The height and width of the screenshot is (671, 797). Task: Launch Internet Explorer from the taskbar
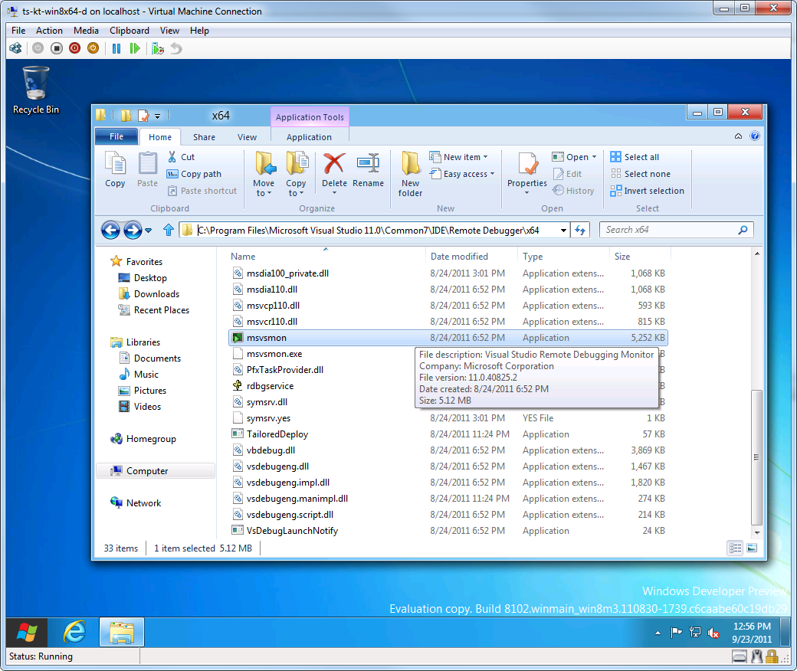pyautogui.click(x=74, y=633)
